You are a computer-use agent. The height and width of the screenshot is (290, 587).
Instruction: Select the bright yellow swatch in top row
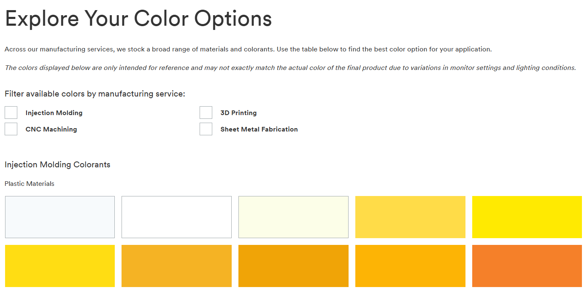click(x=527, y=217)
